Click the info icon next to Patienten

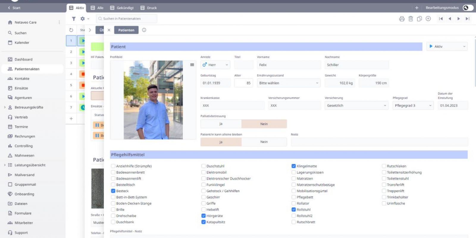pyautogui.click(x=144, y=30)
